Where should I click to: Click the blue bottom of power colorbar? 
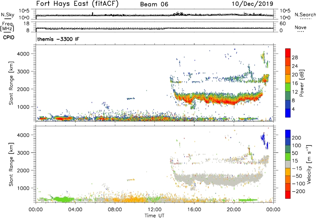(x=288, y=113)
